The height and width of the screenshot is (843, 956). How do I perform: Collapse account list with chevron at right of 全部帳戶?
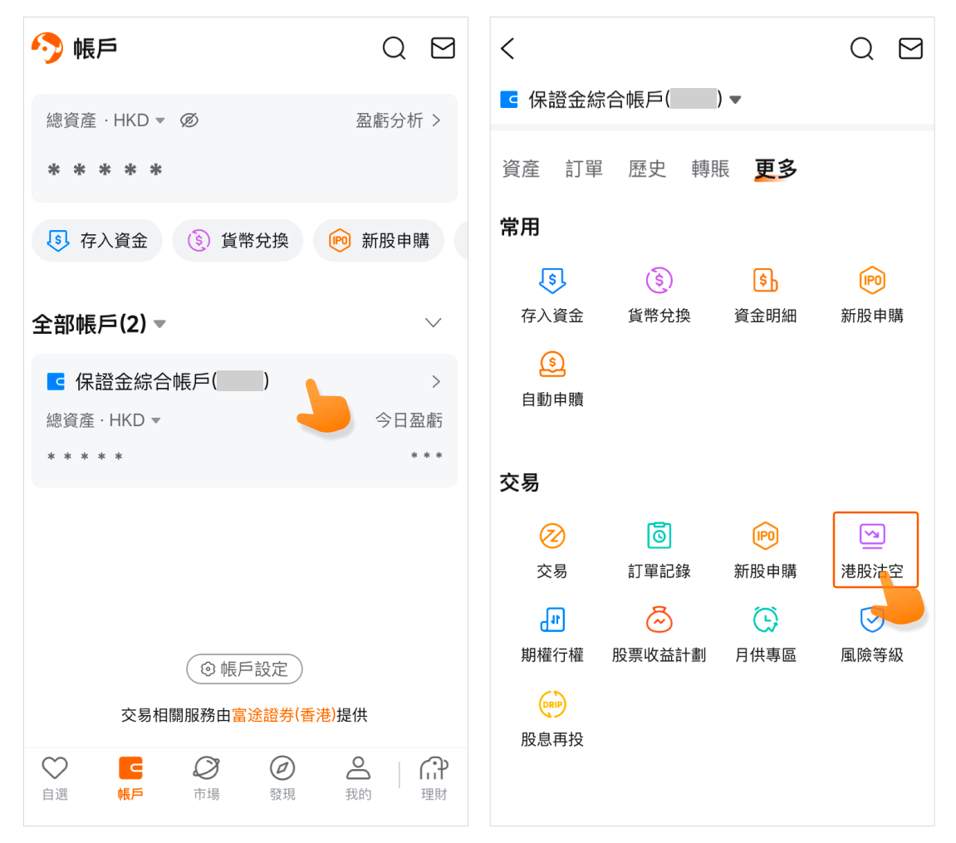point(433,323)
